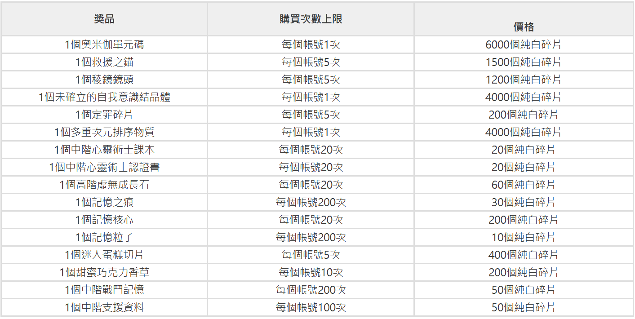Select the 1個中階戰鬥記憶 cell
This screenshot has height=319, width=635.
104,290
